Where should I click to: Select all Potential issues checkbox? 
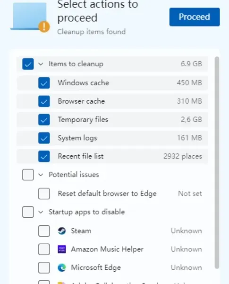click(28, 175)
